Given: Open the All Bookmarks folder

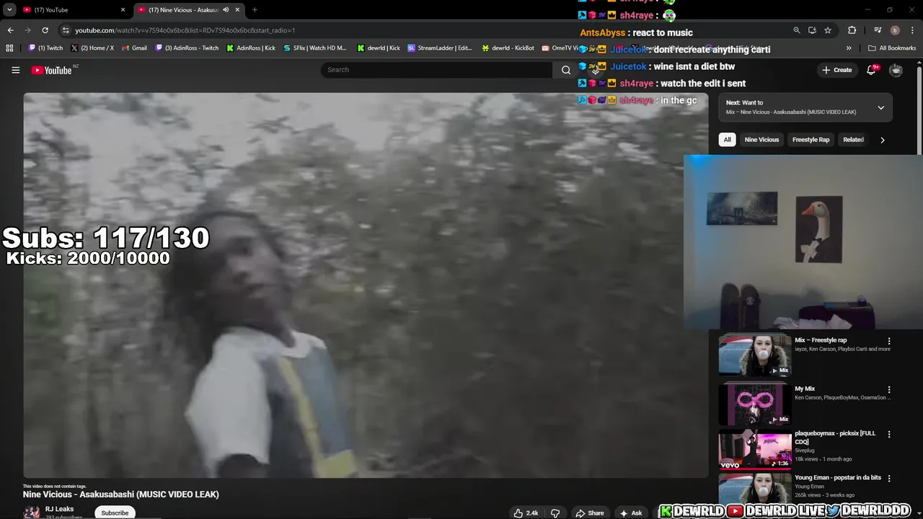Looking at the screenshot, I should pyautogui.click(x=892, y=48).
